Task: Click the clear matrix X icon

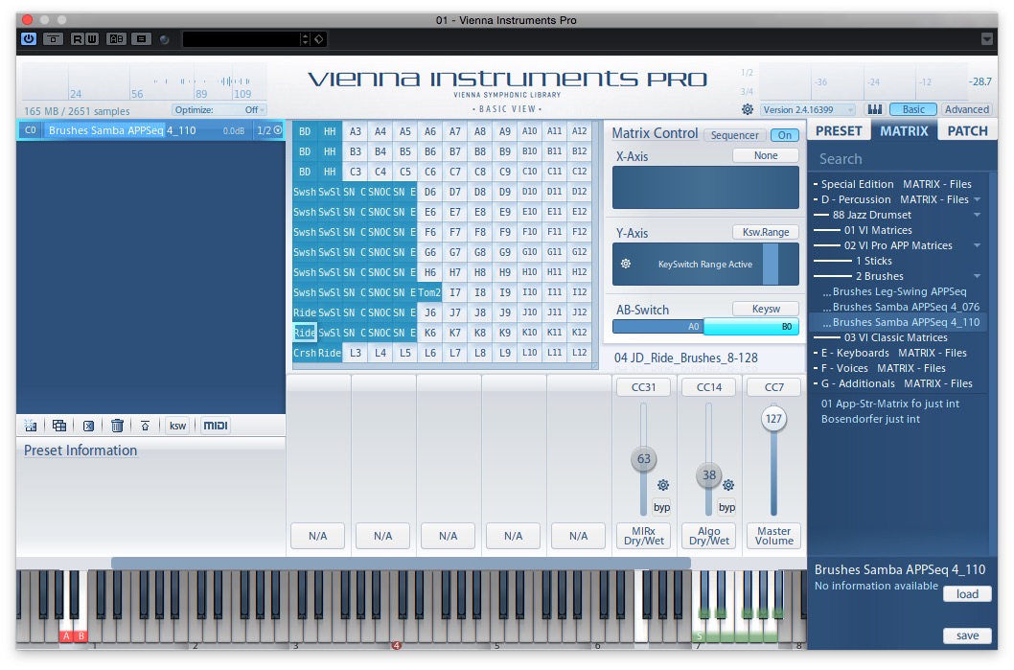Action: tap(88, 426)
